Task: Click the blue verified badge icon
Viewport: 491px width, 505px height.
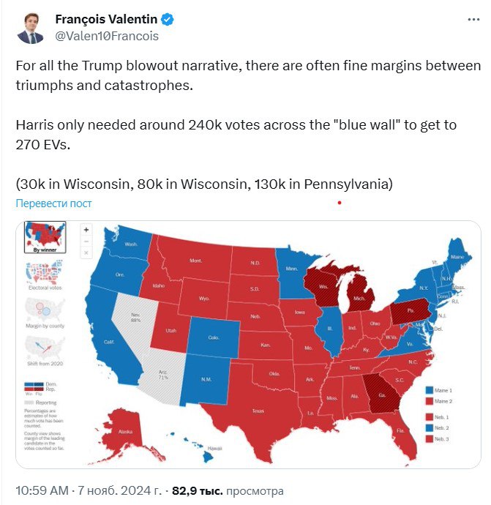Action: (x=167, y=19)
